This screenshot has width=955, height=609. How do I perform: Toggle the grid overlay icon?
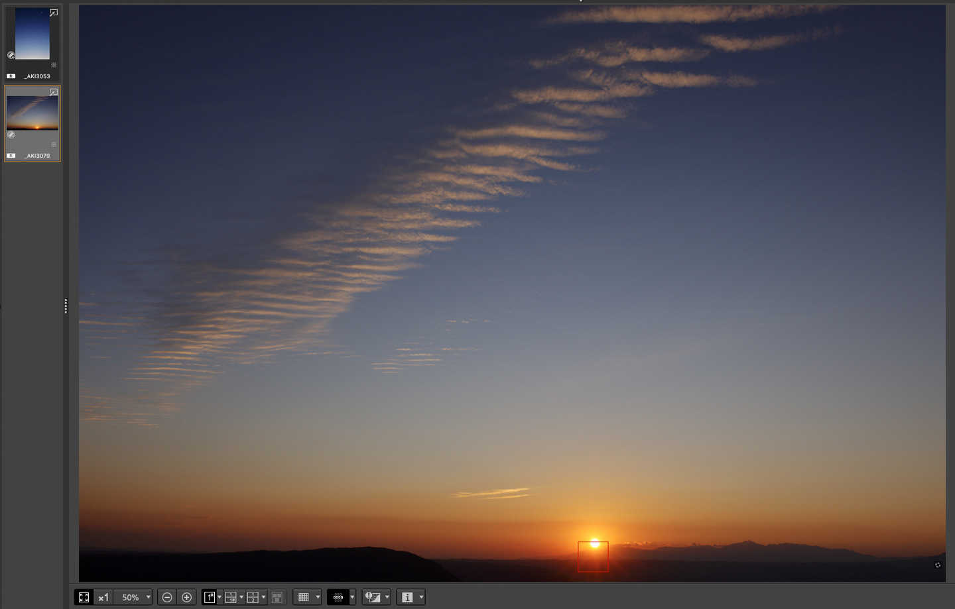coord(304,597)
